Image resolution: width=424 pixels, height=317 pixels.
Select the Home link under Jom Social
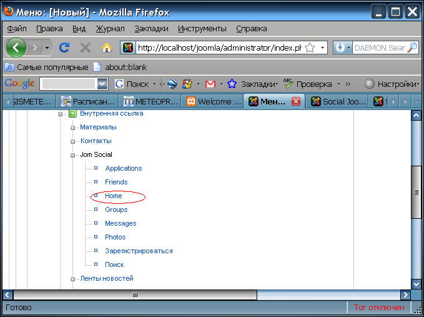[x=114, y=196]
